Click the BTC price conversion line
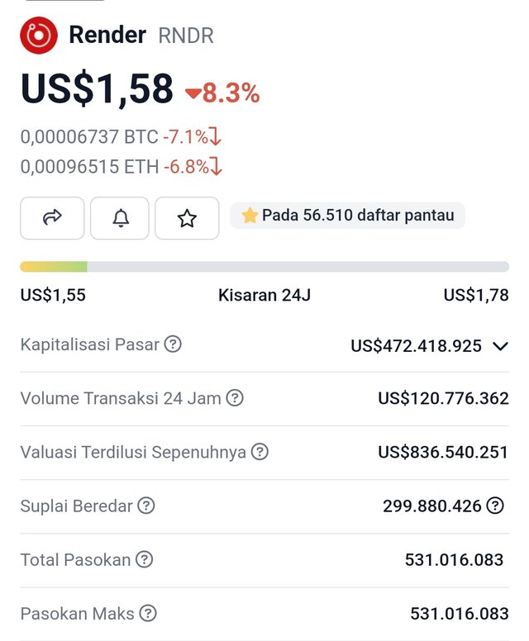 121,137
